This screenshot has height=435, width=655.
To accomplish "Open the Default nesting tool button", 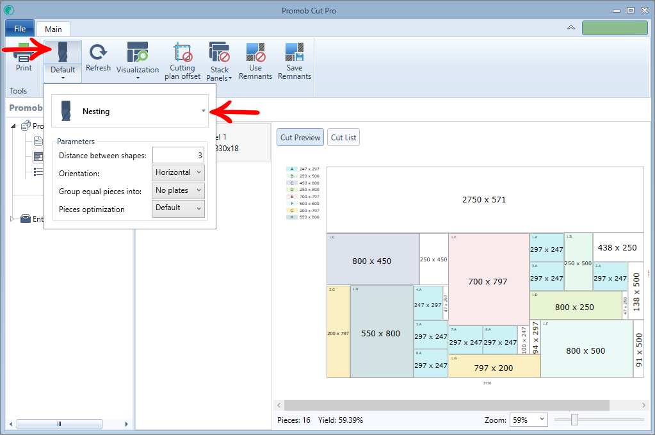I will tap(63, 61).
